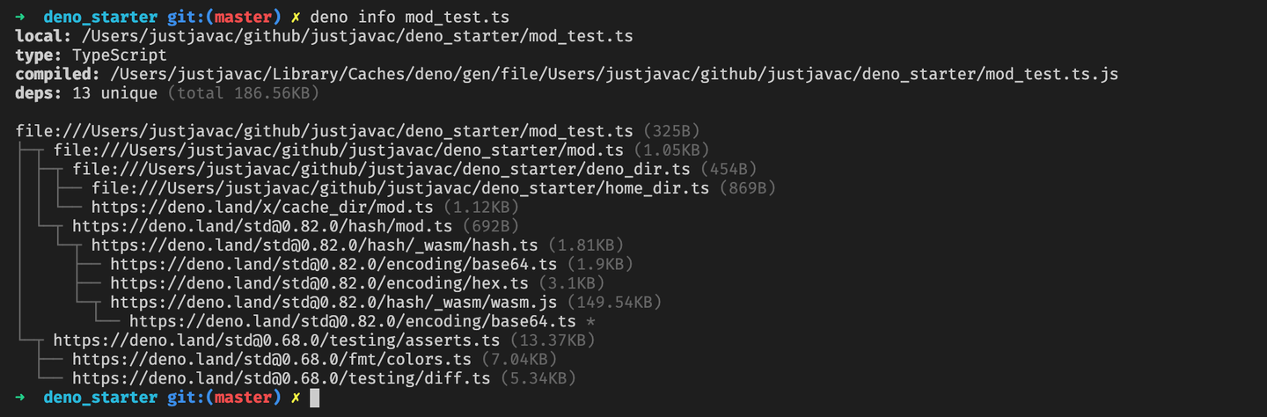
Task: Open the encoding/hex.ts link
Action: [x=319, y=283]
